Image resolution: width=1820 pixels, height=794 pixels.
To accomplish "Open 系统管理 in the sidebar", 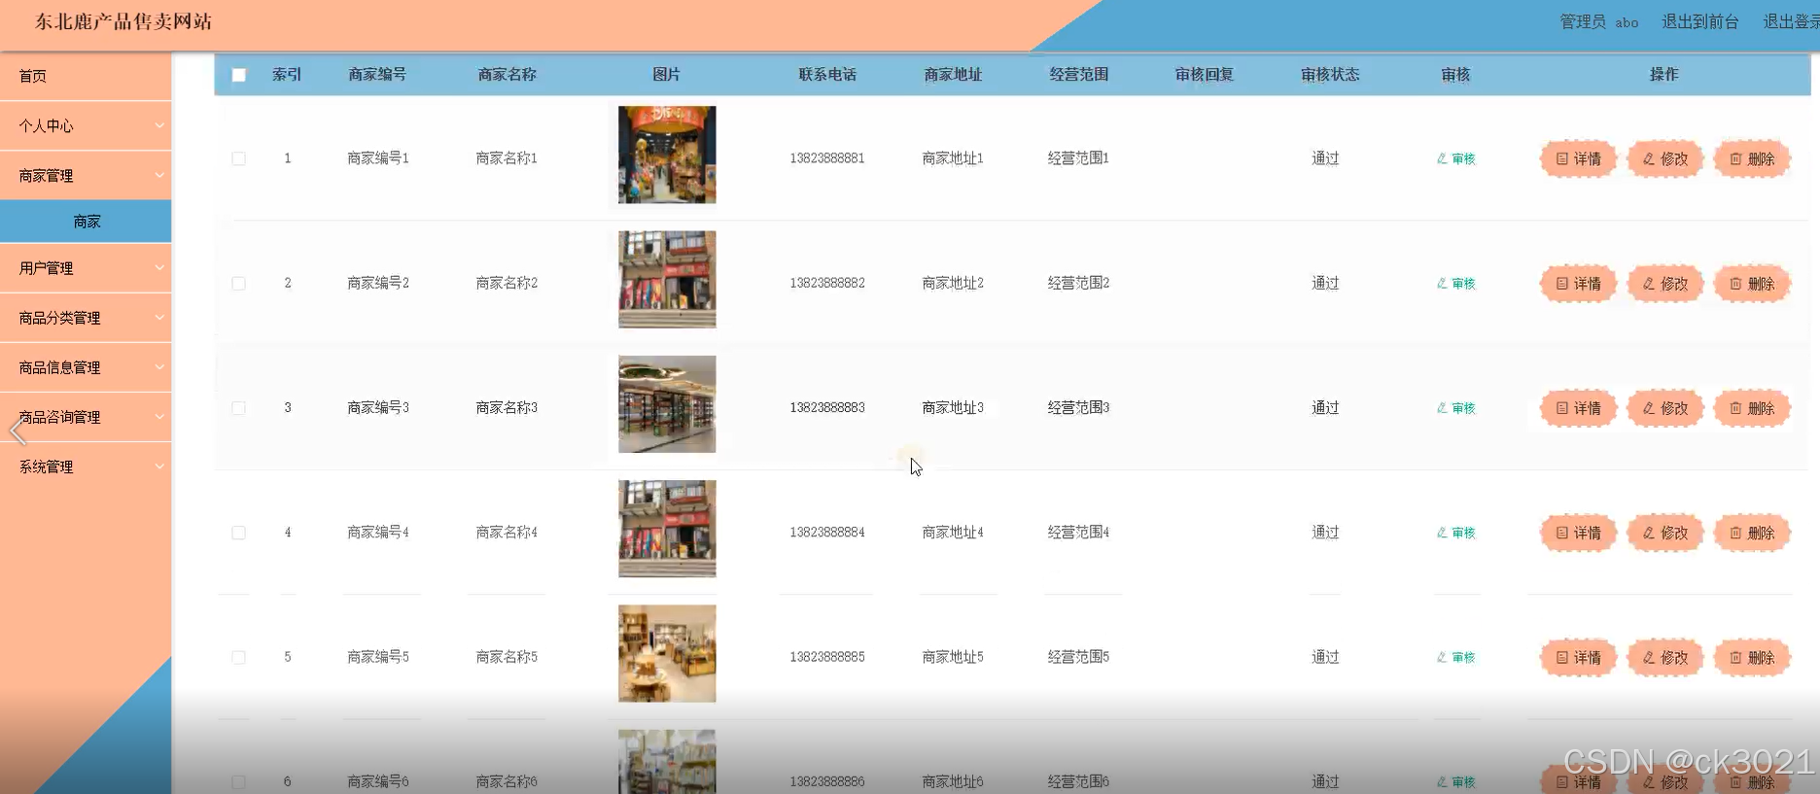I will (86, 466).
